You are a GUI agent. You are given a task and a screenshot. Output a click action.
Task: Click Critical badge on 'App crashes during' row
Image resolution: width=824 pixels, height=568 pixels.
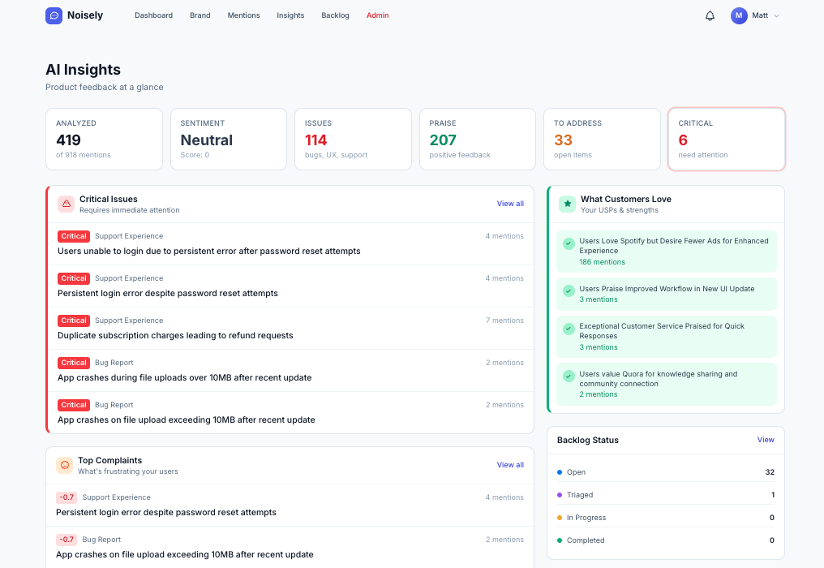click(74, 363)
